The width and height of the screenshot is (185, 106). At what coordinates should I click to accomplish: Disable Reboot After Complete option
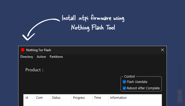(x=124, y=88)
